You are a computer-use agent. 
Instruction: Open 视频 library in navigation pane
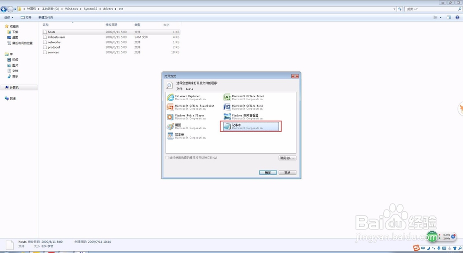[13, 60]
